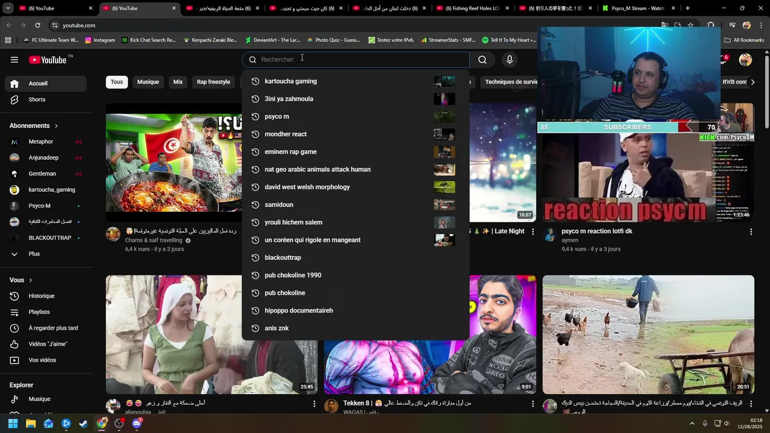Screen dimensions: 770x433
Task: Open Windows Start menu
Action: [x=13, y=423]
